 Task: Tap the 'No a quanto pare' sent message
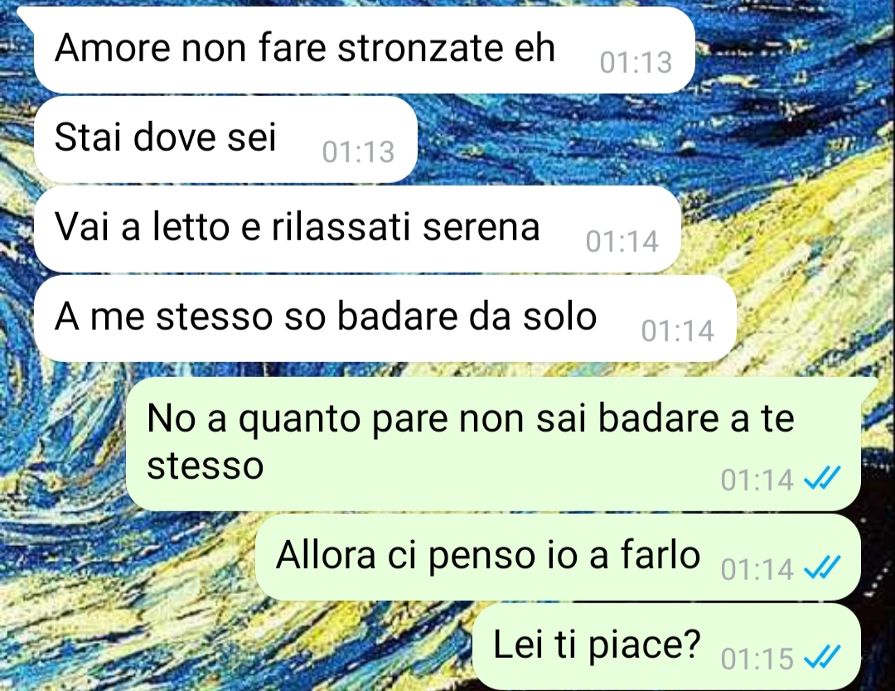point(493,443)
